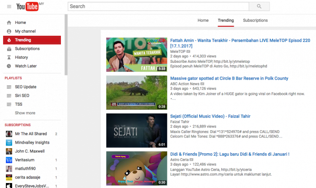
Task: Click verified badge next to Astro Ceria
Action: click(191, 160)
